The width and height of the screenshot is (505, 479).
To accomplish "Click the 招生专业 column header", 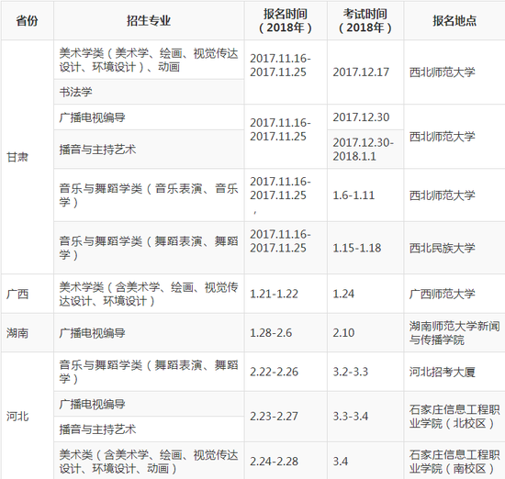I will (149, 20).
